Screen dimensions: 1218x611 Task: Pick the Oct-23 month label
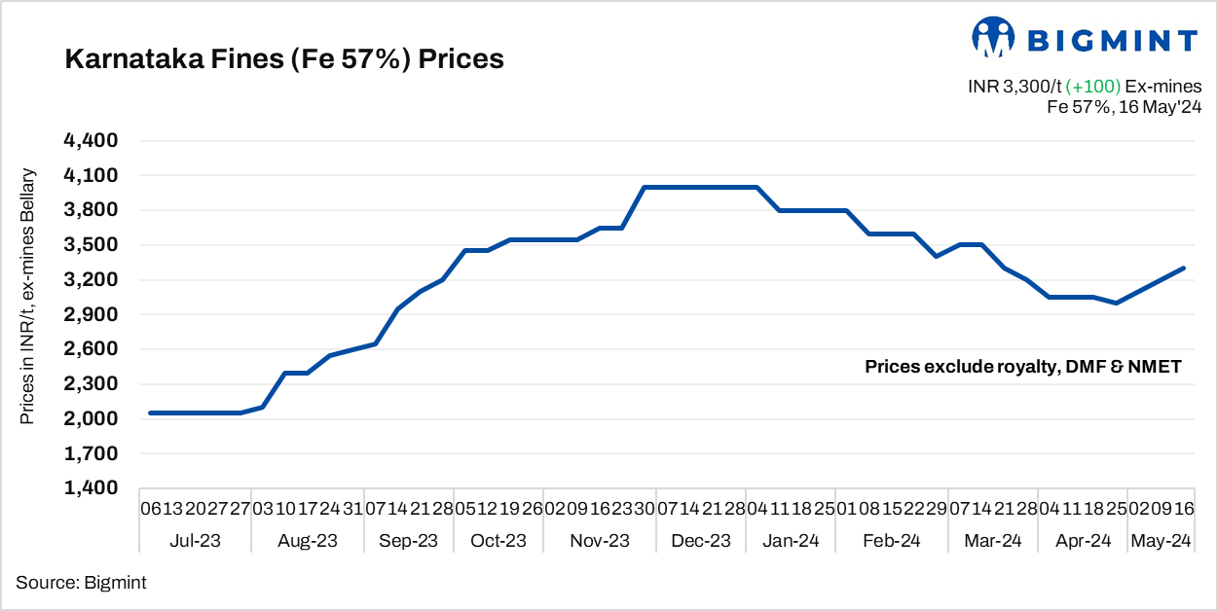(498, 541)
